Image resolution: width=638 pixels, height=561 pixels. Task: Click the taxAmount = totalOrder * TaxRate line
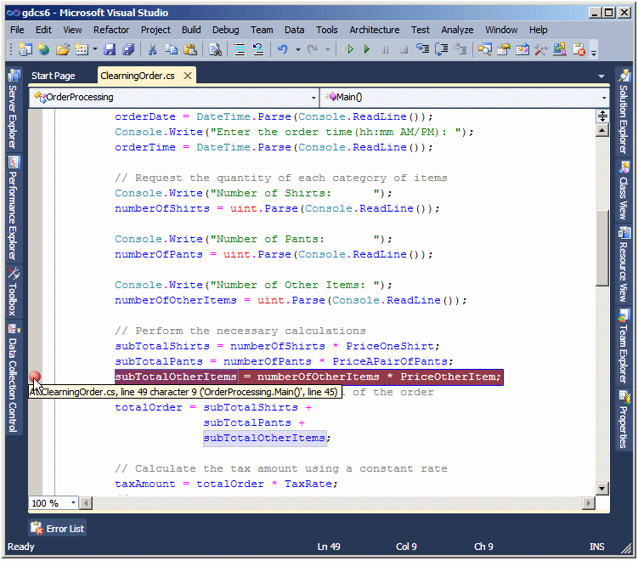point(226,484)
